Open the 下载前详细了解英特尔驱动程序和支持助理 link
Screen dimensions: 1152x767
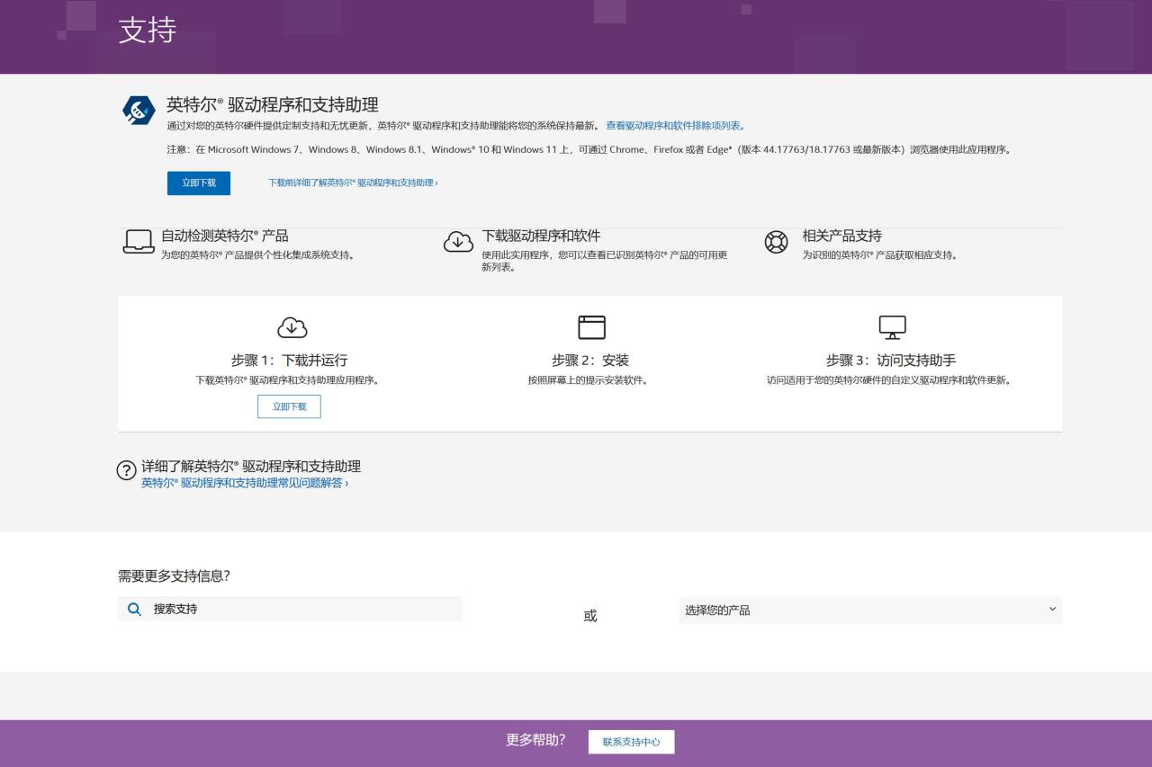pyautogui.click(x=354, y=183)
